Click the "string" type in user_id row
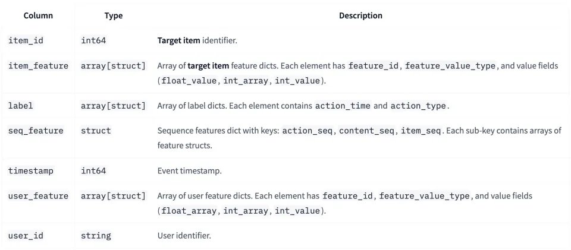571x250 pixels. click(x=96, y=236)
